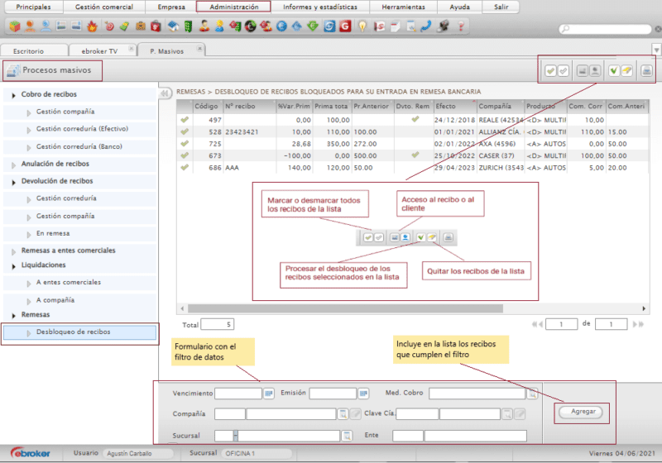Toggle selection check for receipt 686
This screenshot has height=463, width=662.
pyautogui.click(x=185, y=167)
